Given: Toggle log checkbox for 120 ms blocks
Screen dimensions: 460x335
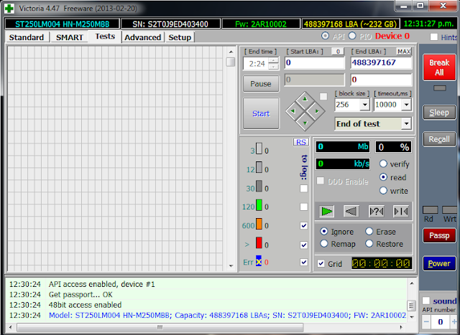Looking at the screenshot, I should 303,207.
